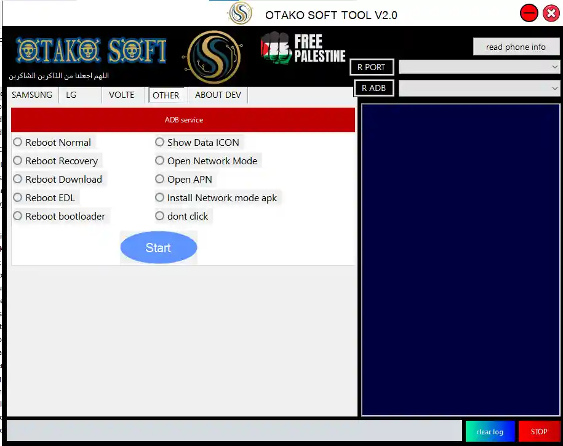The height and width of the screenshot is (446, 563).
Task: Click the red X close icon
Action: click(551, 13)
